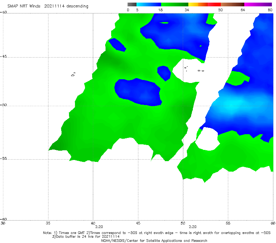This screenshot has height=243, width=276.
Task: Click the note '1) Times are GMT'
Action: pyautogui.click(x=70, y=233)
